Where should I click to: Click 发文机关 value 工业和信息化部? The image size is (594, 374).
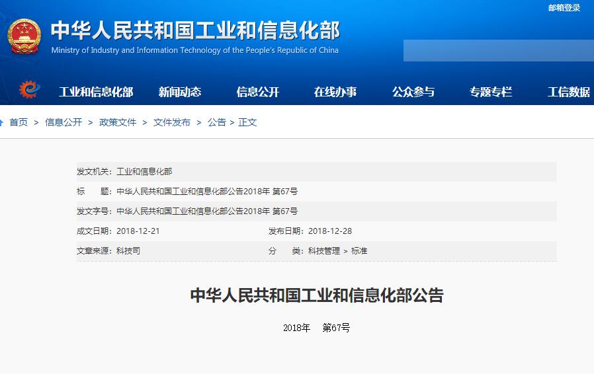point(144,172)
